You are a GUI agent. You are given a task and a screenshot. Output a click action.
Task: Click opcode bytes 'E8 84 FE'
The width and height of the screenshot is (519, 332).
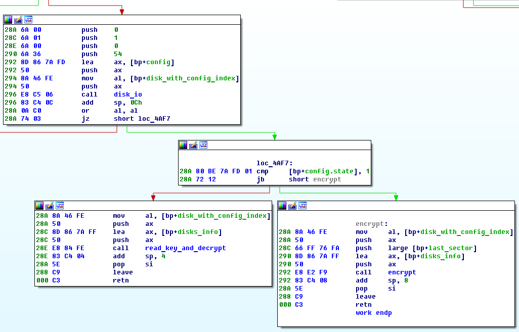68,248
